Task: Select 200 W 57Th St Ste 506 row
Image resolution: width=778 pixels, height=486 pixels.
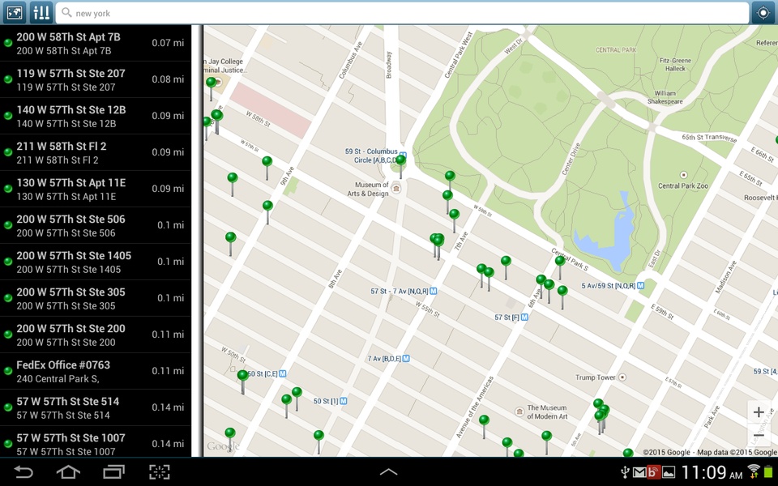Action: (x=96, y=226)
